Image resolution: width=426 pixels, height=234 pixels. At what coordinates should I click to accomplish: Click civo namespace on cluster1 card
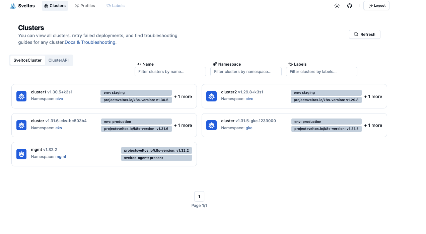[59, 99]
